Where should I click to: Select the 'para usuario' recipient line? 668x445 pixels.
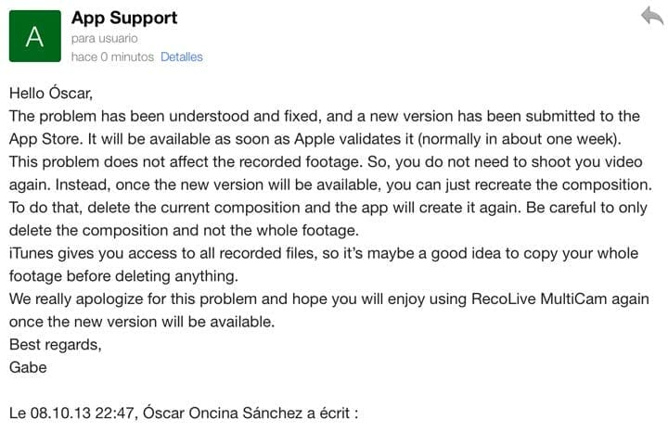pos(104,39)
